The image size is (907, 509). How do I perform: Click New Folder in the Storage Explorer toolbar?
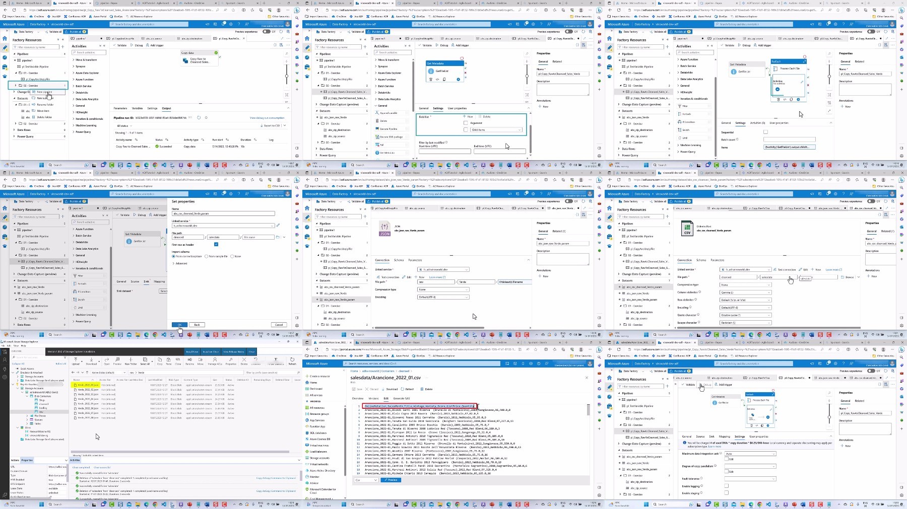point(131,361)
